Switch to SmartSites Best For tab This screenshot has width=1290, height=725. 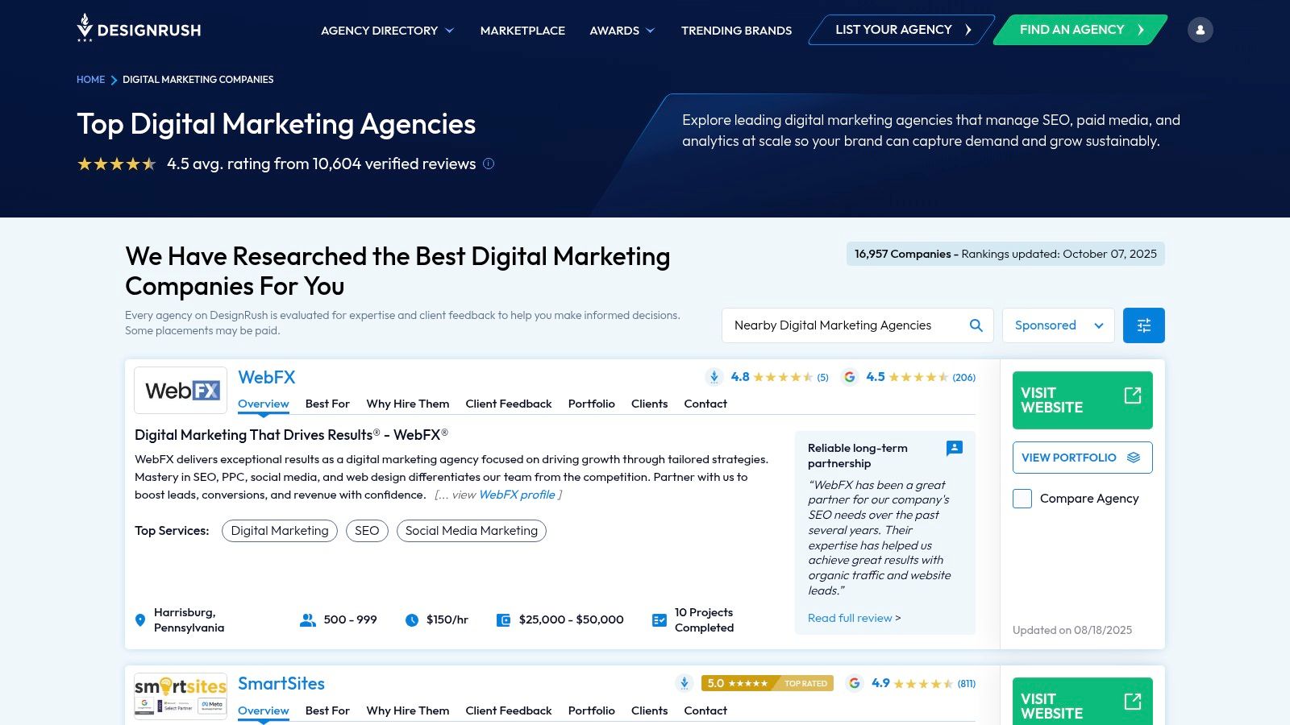tap(327, 710)
